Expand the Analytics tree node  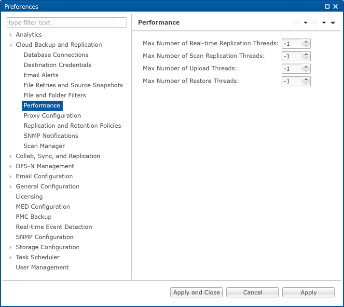pos(10,35)
